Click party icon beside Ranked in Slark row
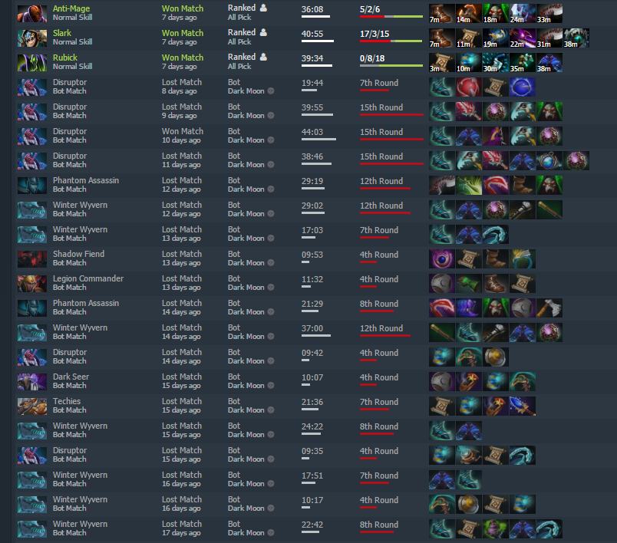This screenshot has height=543, width=617. pyautogui.click(x=264, y=32)
